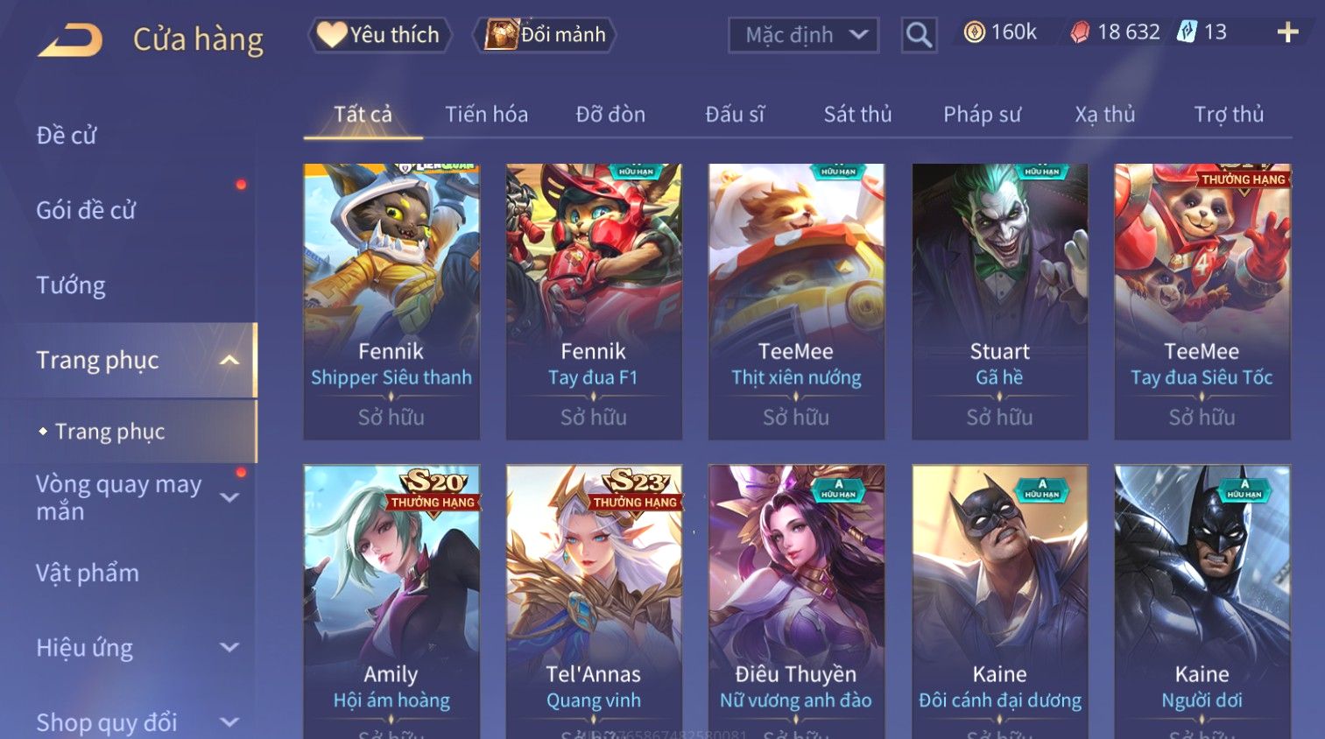Open the Gói đề cử sidebar entry
The image size is (1325, 739).
click(x=86, y=210)
